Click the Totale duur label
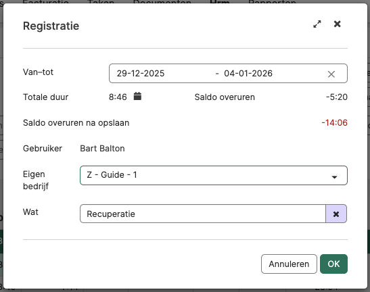The width and height of the screenshot is (370, 292). click(45, 97)
